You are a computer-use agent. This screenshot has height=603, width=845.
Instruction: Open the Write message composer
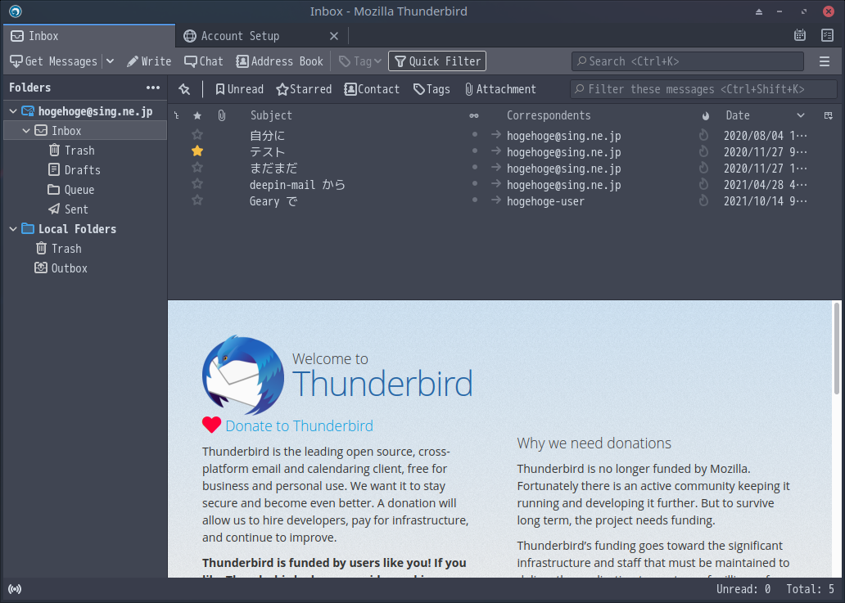tap(149, 61)
